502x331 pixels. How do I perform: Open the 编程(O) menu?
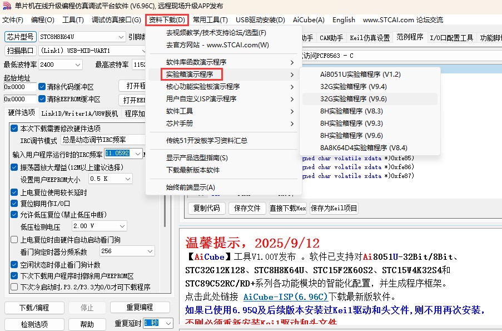coord(43,20)
